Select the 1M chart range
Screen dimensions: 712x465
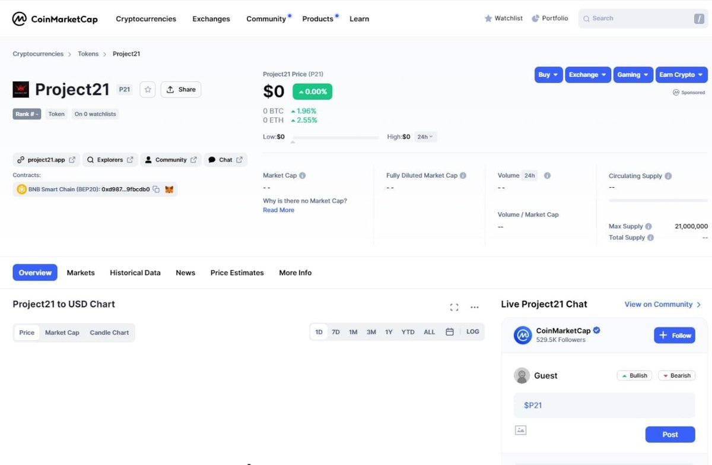coord(353,332)
